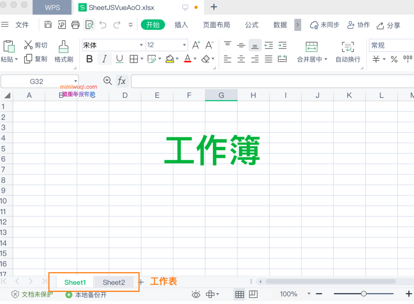Open the 文件 menu
The width and height of the screenshot is (414, 304).
click(x=22, y=25)
